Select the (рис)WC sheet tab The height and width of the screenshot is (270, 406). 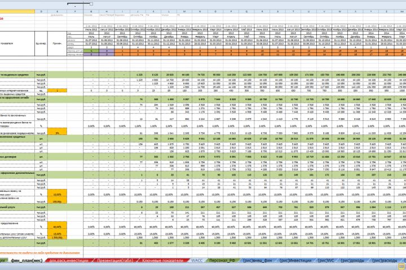pos(326,260)
